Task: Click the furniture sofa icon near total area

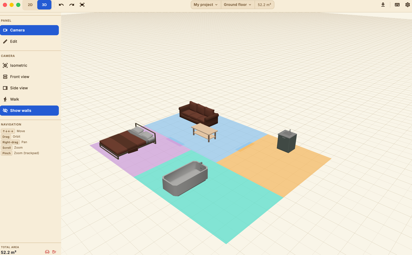Action: (x=47, y=252)
